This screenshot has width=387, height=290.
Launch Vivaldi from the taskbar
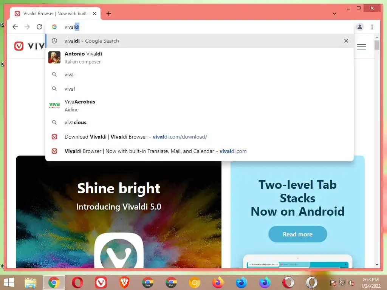(x=101, y=282)
